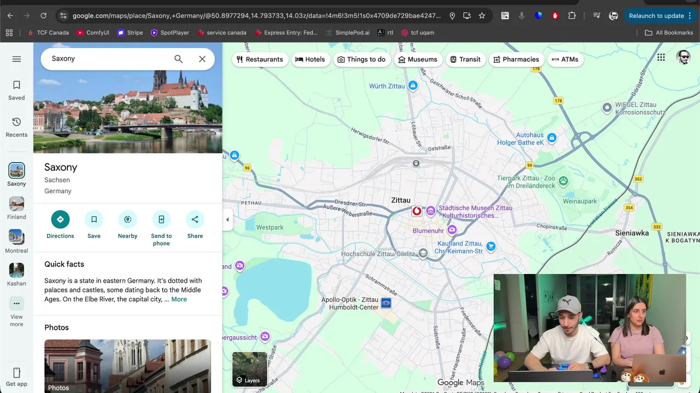Click the Apollo-Optik Zittau pin
The height and width of the screenshot is (393, 700).
[x=386, y=303]
